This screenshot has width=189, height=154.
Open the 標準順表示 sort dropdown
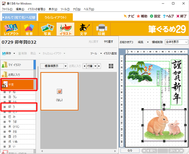(65, 66)
